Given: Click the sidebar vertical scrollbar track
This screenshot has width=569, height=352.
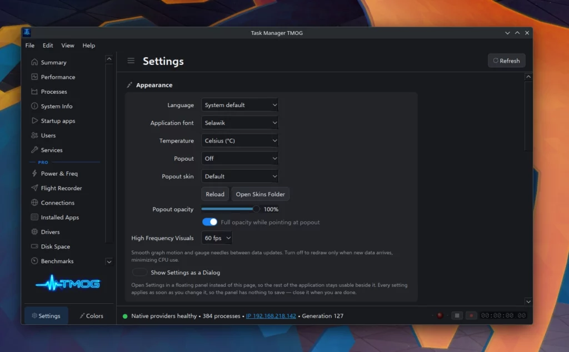Looking at the screenshot, I should tap(108, 154).
